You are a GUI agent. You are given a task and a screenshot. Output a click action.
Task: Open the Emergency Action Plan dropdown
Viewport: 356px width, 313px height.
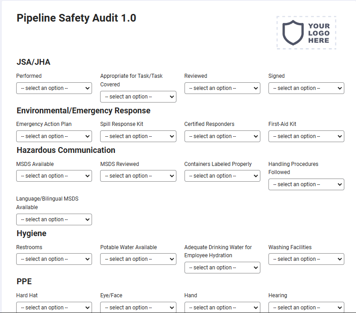tap(54, 136)
